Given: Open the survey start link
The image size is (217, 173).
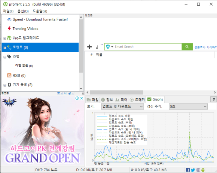Looking at the screenshot, I should pos(205,47).
